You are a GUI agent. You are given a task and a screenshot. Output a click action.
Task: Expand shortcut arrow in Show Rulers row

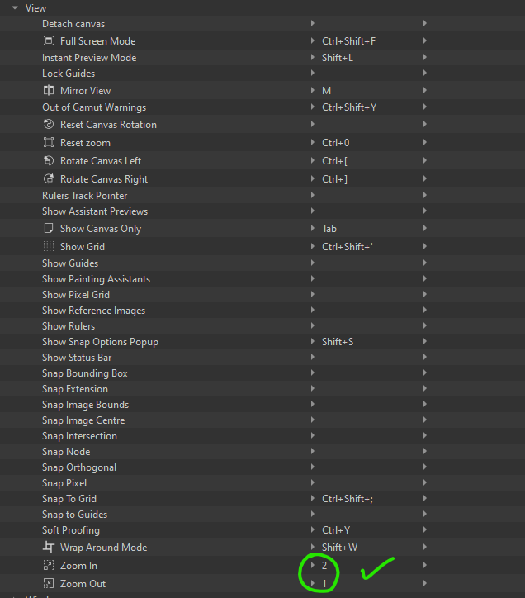pyautogui.click(x=312, y=325)
